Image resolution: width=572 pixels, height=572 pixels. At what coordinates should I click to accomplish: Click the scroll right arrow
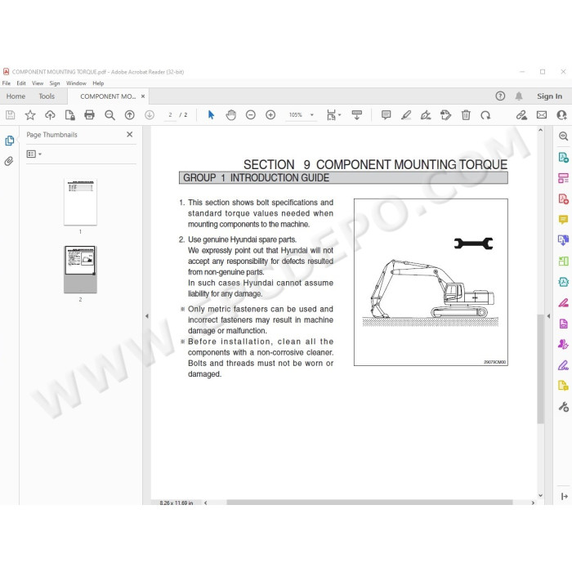point(533,503)
